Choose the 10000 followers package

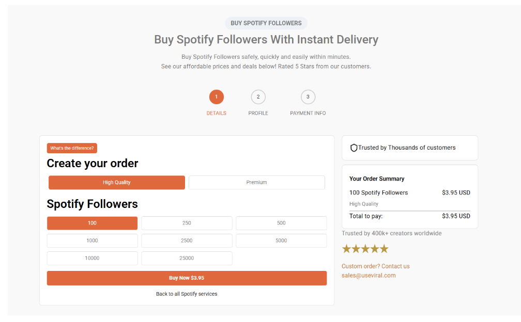pyautogui.click(x=92, y=259)
